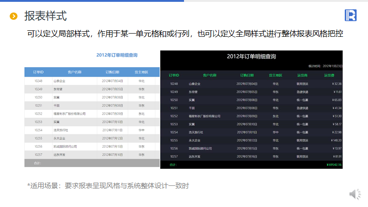Click 合计: in the light table's gray footer
The width and height of the screenshot is (368, 207).
tap(38, 163)
